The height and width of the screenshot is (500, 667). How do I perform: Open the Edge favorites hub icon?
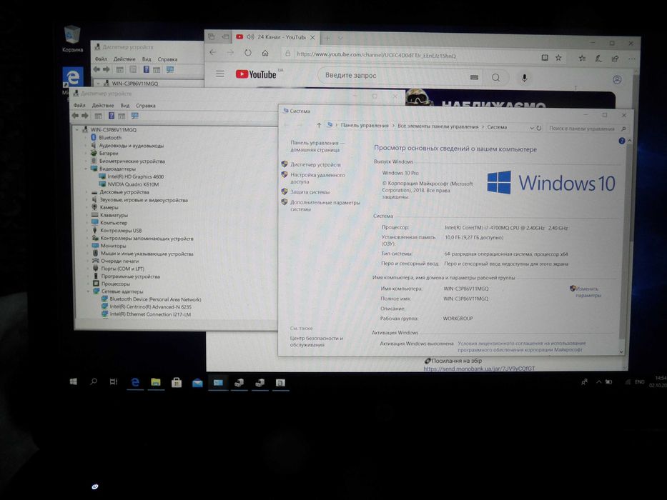583,59
